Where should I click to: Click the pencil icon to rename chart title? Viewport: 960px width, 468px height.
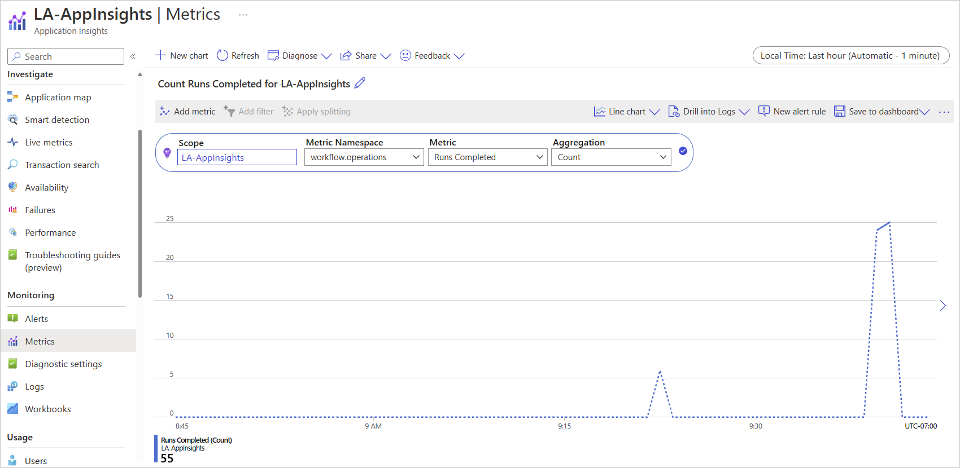pyautogui.click(x=360, y=83)
